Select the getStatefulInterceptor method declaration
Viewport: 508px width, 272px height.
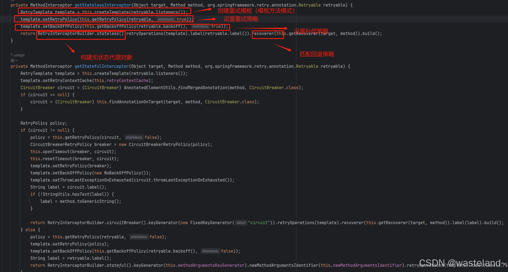pyautogui.click(x=101, y=66)
